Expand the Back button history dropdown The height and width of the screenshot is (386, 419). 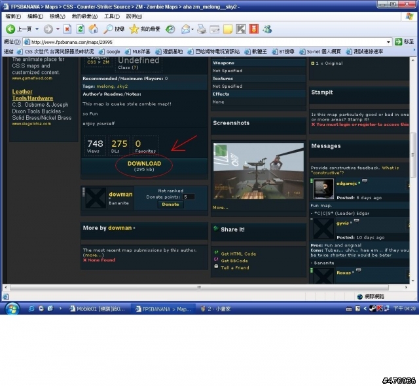(37, 29)
